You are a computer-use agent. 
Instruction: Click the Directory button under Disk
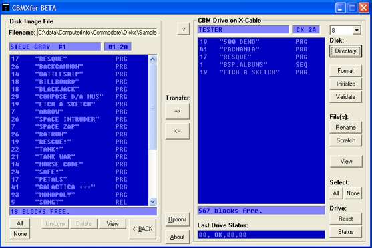345,51
